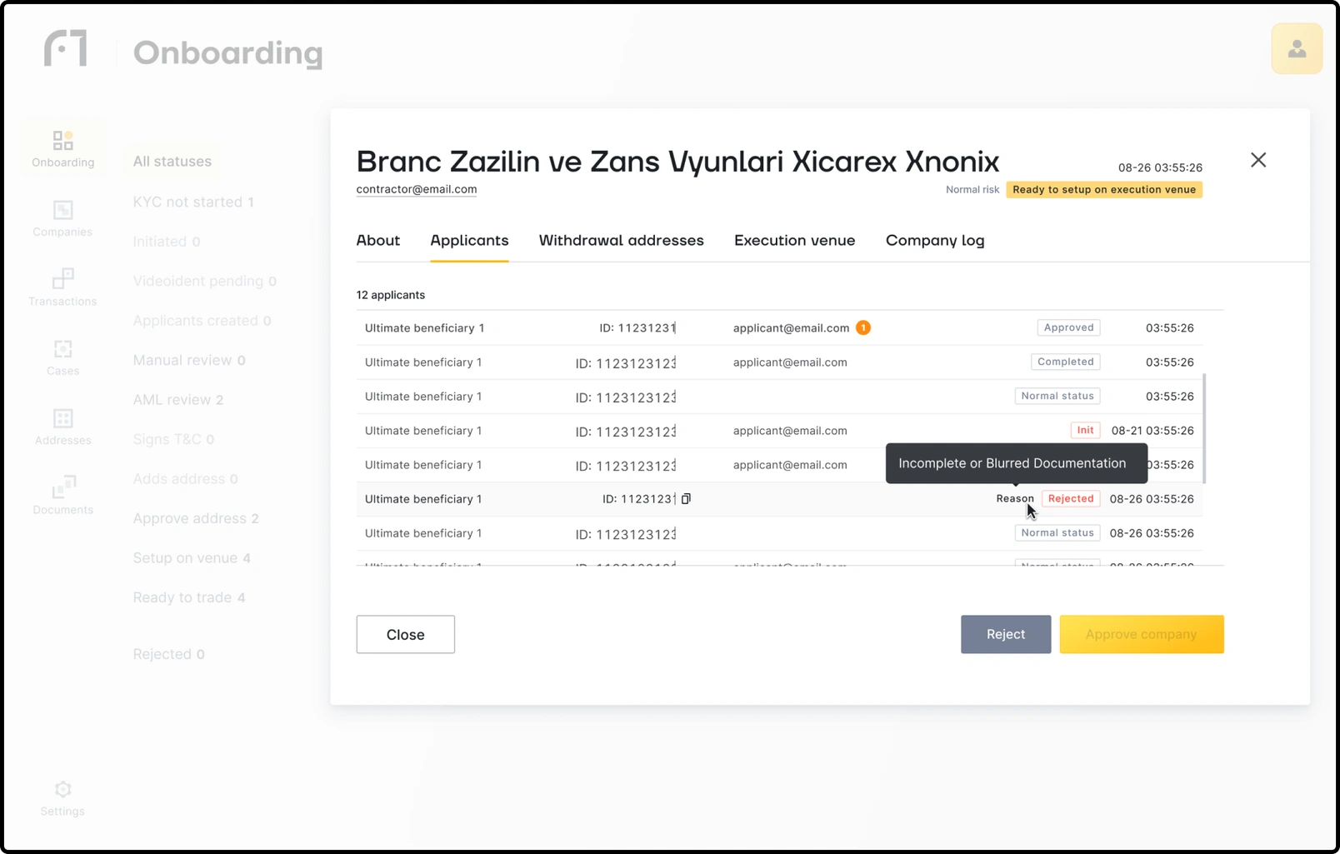Filter by Rejected status in sidebar
Viewport: 1340px width, 854px height.
168,654
